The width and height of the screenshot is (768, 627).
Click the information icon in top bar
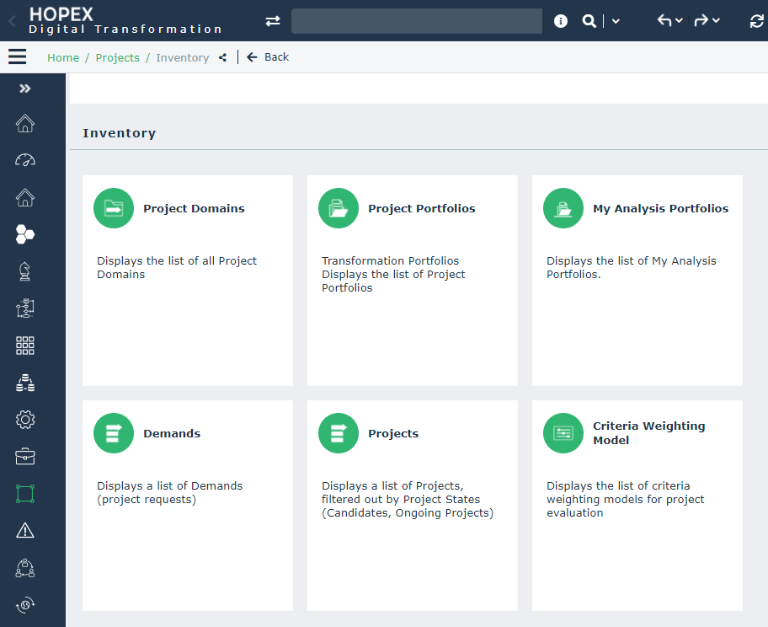click(561, 21)
